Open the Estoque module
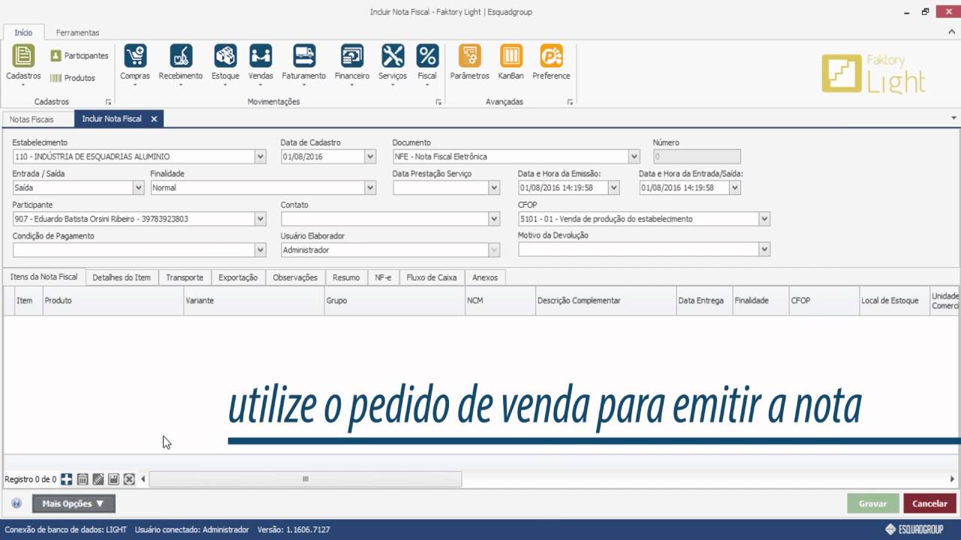 tap(225, 63)
